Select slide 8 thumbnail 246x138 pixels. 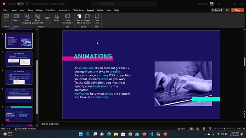[19, 114]
